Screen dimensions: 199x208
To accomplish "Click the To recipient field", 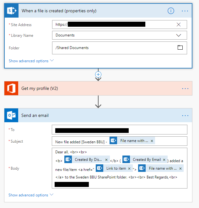I will 120,129.
